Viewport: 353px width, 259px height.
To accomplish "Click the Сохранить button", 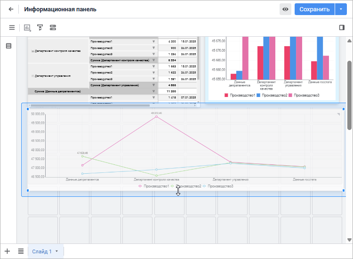I will [314, 9].
